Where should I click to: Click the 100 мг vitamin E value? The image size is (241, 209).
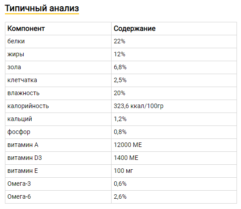pyautogui.click(x=123, y=171)
